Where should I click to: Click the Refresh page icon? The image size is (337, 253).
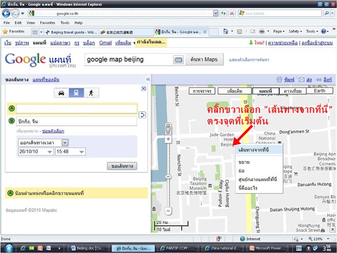pyautogui.click(x=223, y=13)
